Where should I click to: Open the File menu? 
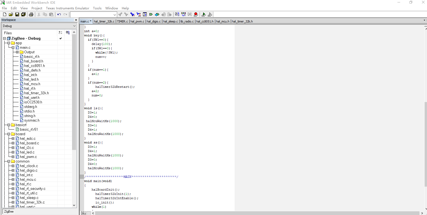(x=5, y=8)
